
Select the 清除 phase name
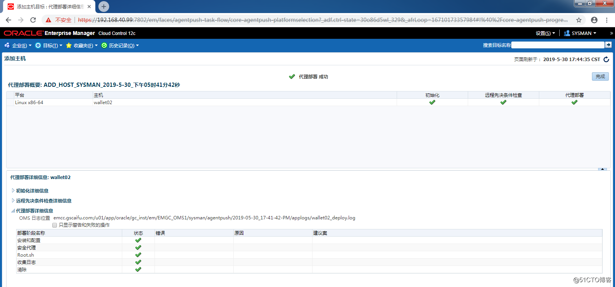point(22,269)
